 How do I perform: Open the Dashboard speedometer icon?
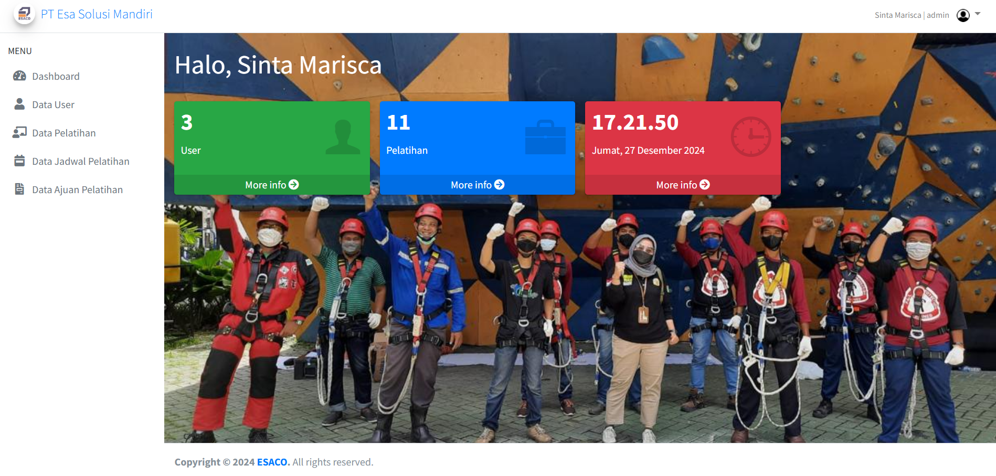click(19, 76)
